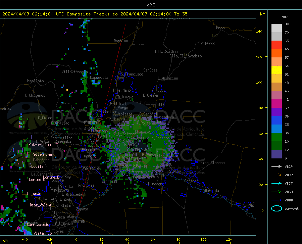The height and width of the screenshot is (244, 302).
Task: Click the Mirador label
Action: pos(155,184)
